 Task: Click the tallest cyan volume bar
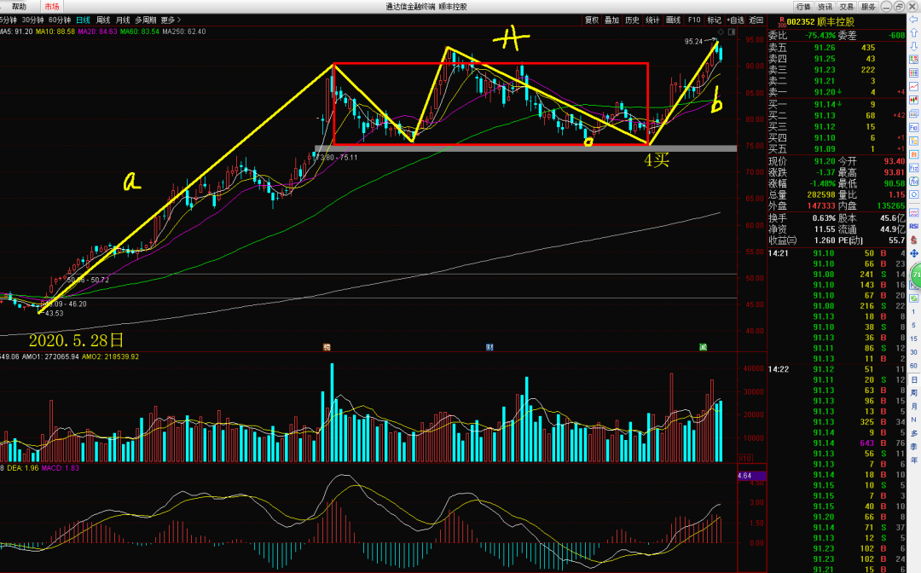(x=332, y=412)
